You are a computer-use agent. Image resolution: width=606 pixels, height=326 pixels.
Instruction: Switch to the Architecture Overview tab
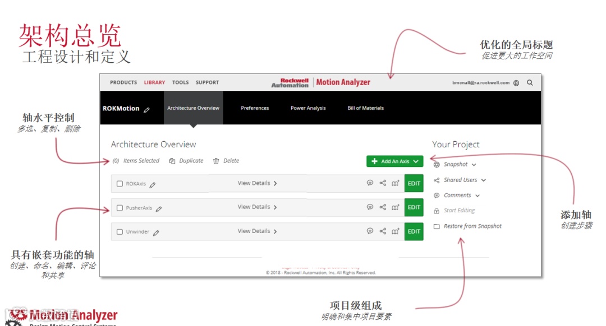193,108
